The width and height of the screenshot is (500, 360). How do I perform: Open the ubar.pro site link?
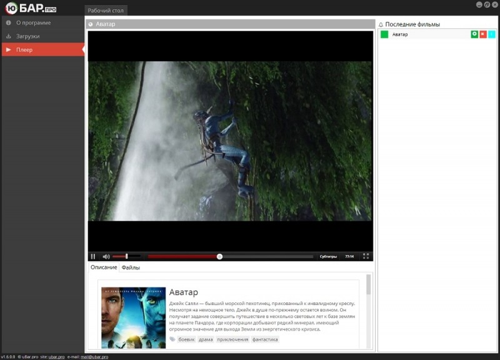(56, 357)
